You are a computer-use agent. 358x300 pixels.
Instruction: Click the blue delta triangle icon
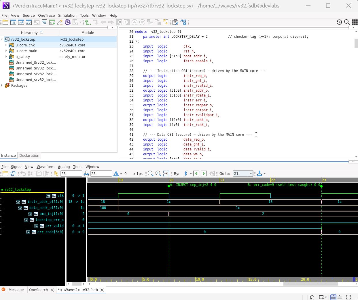[x=116, y=173]
